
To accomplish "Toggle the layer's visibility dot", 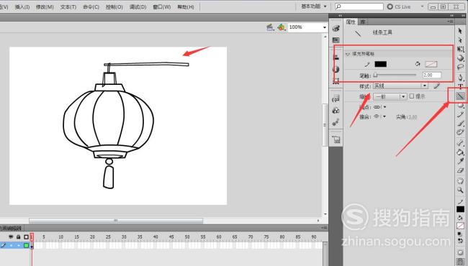I will tap(12, 245).
